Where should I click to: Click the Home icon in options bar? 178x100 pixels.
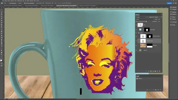[2, 3]
